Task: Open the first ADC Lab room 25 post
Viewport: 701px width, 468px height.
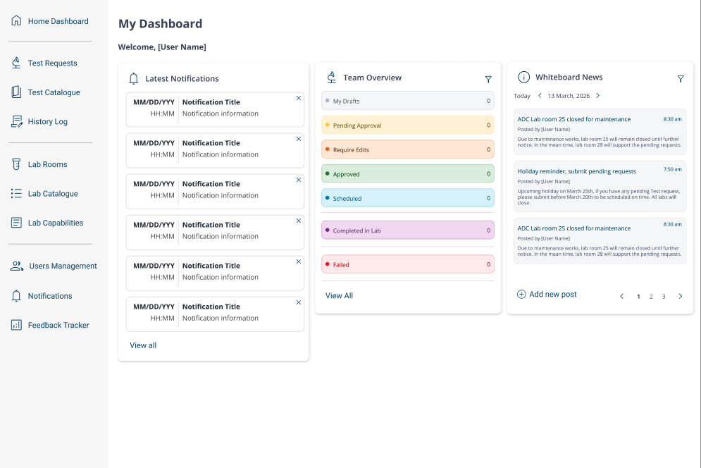Action: 600,132
